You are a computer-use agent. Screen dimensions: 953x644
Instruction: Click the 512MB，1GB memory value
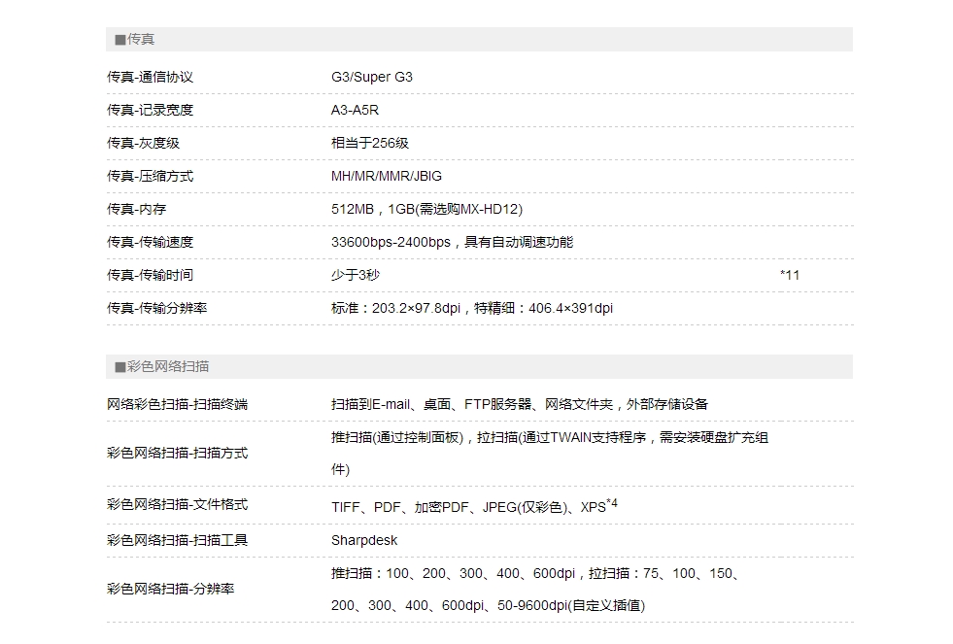(427, 209)
